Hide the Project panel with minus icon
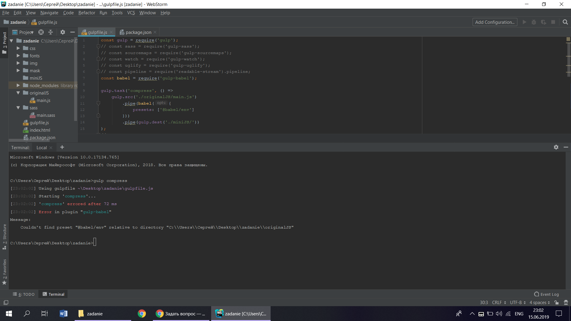Screen dimensions: 571x321 pos(72,32)
